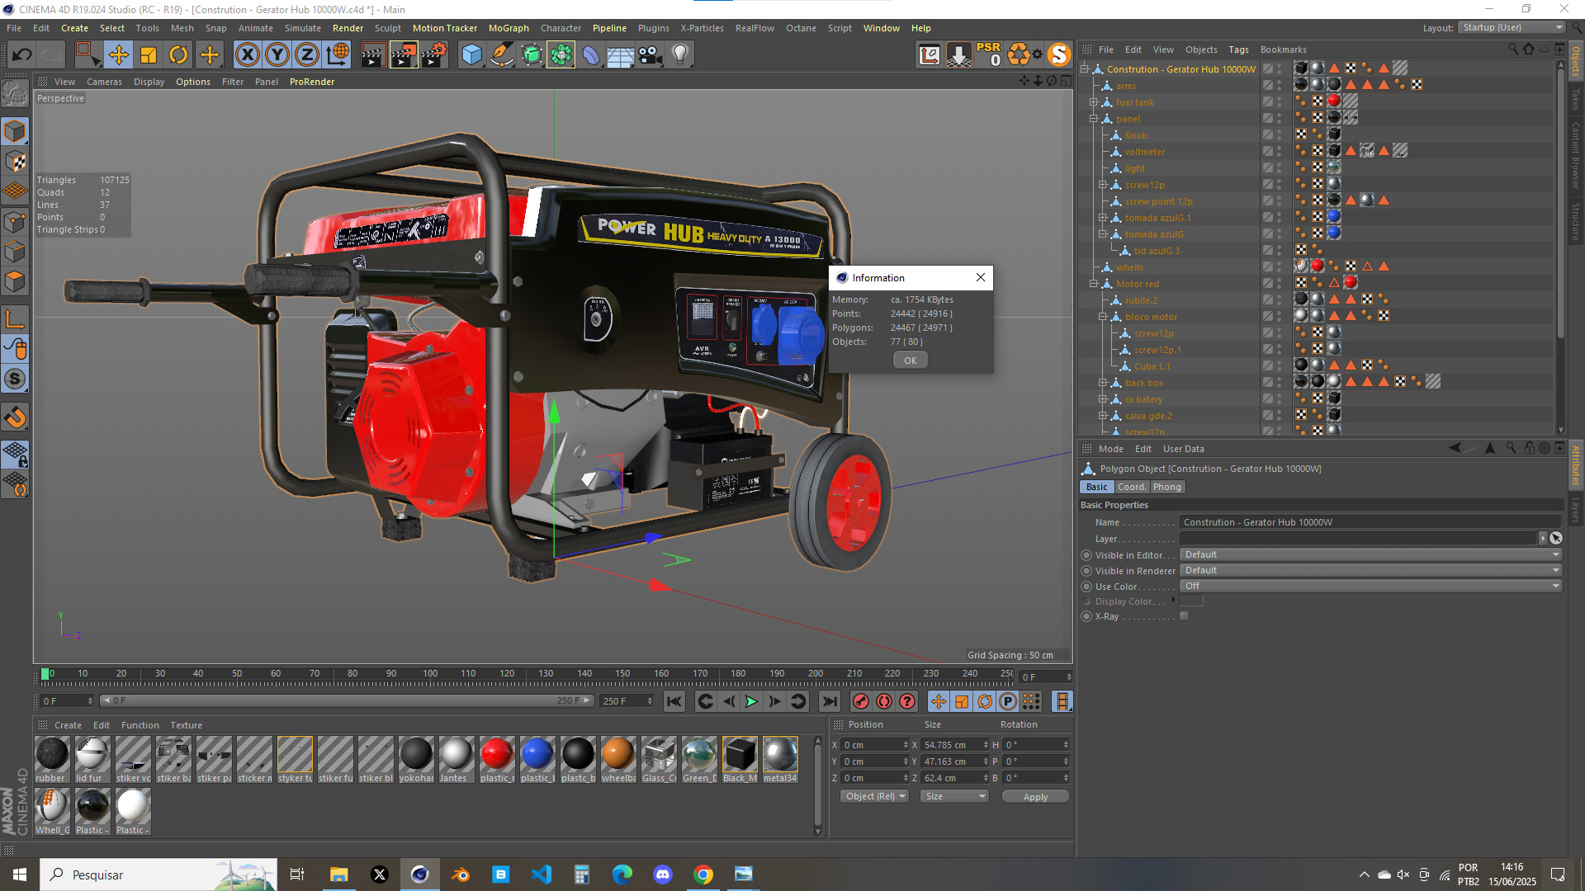Screen dimensions: 1585x891
Task: Add a Floor environment object
Action: 621,55
